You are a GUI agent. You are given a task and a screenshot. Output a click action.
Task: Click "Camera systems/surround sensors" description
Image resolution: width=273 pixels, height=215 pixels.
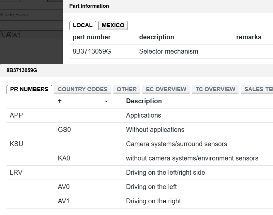click(x=176, y=144)
